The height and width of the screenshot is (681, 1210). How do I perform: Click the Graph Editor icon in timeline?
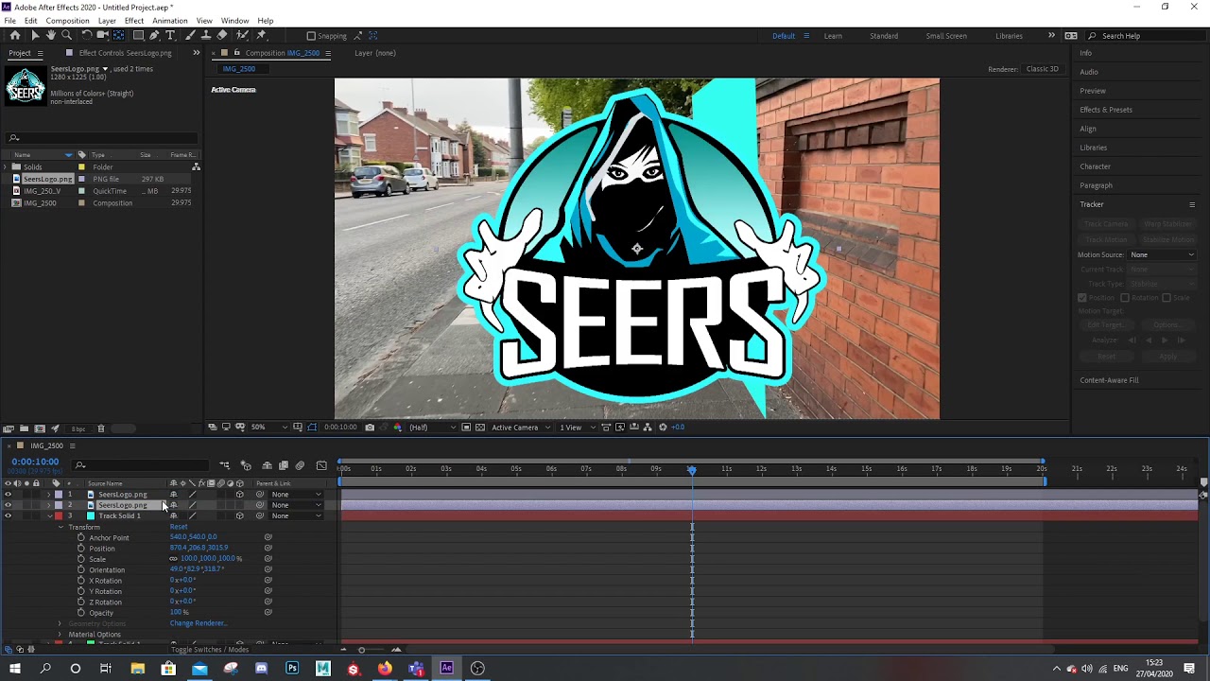click(x=321, y=465)
